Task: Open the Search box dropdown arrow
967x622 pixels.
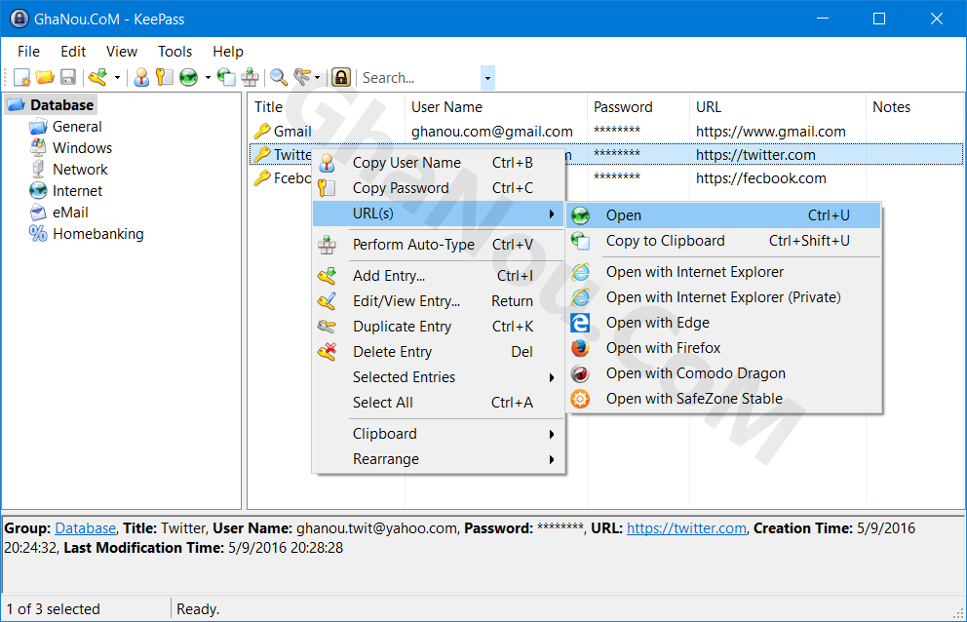Action: point(487,78)
